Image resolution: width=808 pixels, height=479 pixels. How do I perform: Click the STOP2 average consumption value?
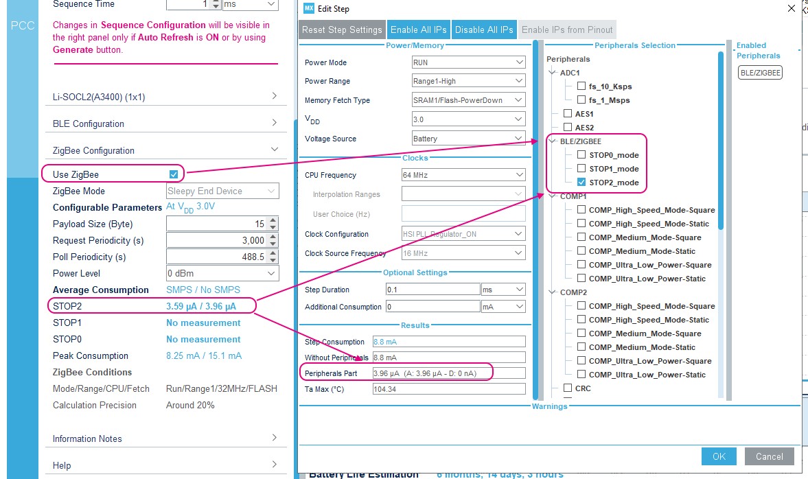coord(201,306)
